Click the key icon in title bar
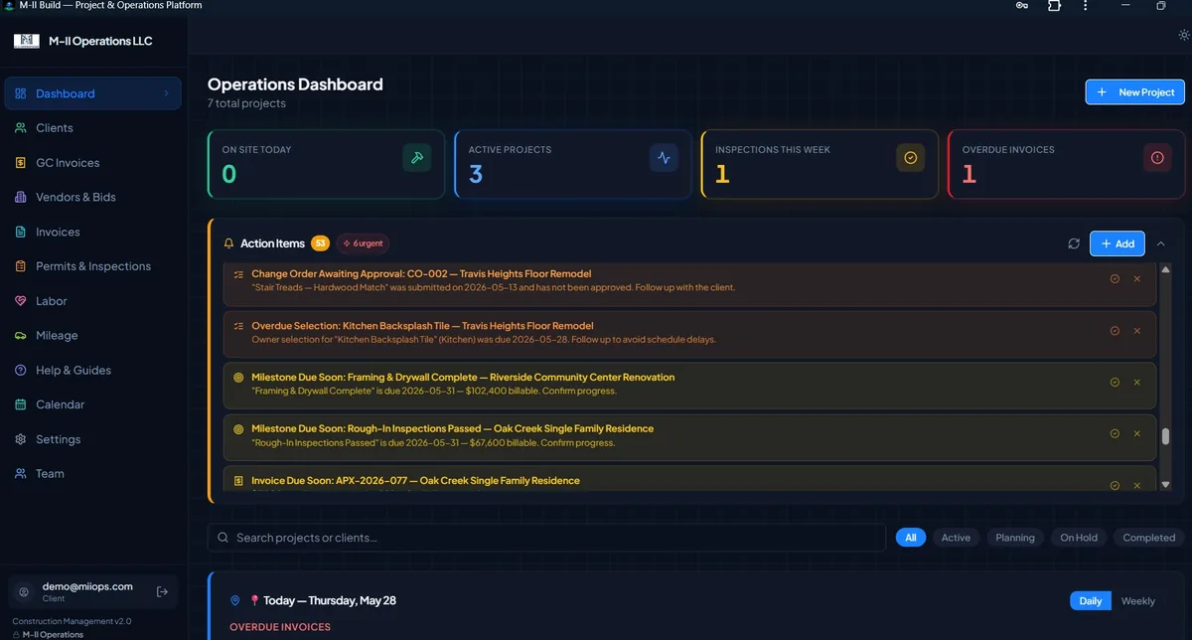The height and width of the screenshot is (640, 1192). click(1022, 6)
